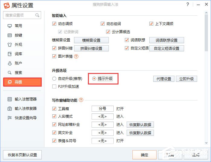This screenshot has width=211, height=162.
Task: Click the help icon next to 写作窗辅助功能
Action: (x=81, y=100)
